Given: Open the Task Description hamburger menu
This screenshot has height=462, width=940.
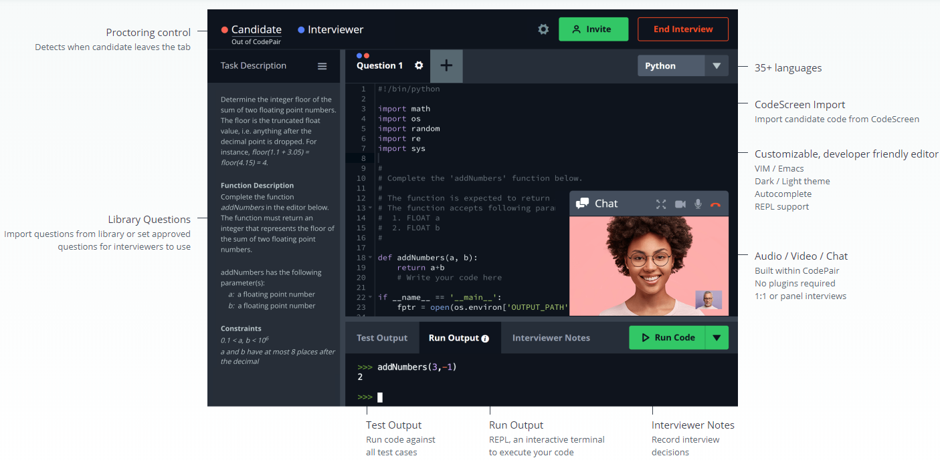Looking at the screenshot, I should [322, 66].
